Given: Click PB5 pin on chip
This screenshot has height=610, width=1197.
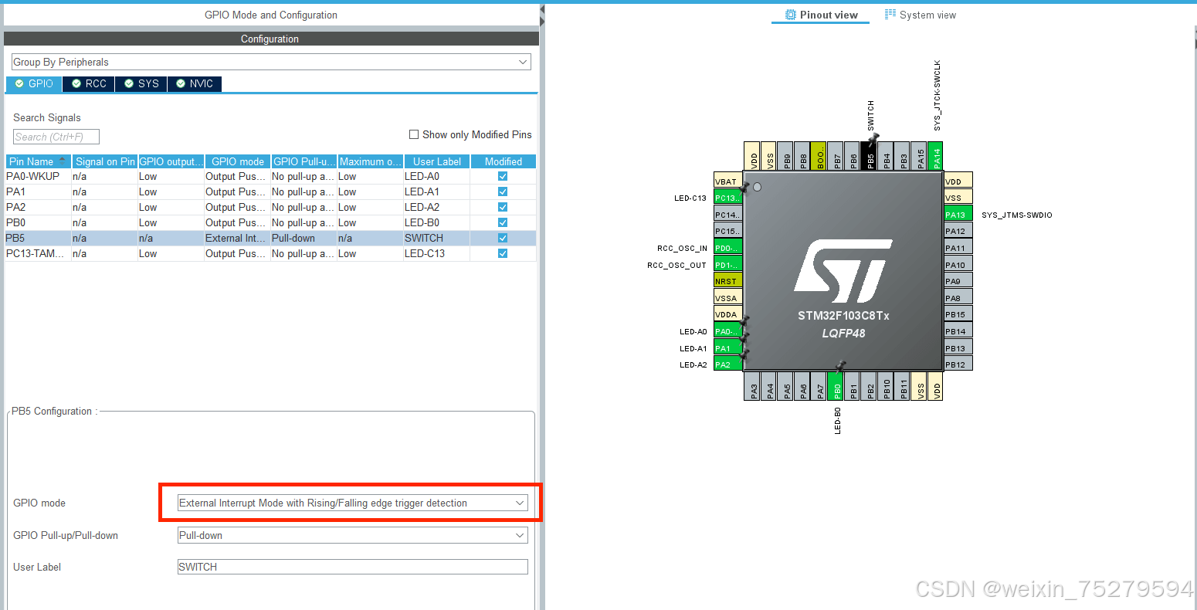Looking at the screenshot, I should coord(870,156).
